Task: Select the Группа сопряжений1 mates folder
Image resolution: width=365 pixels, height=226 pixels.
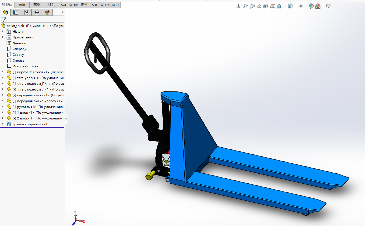Action: tap(30, 124)
